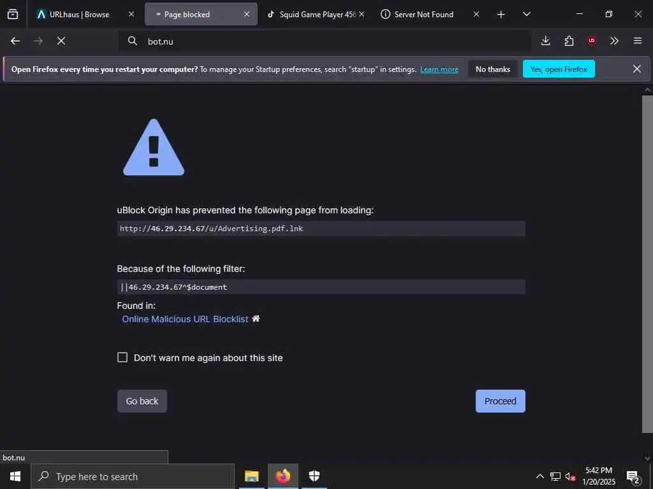Open the Windows Start menu
Viewport: 653px width, 489px height.
coord(15,476)
